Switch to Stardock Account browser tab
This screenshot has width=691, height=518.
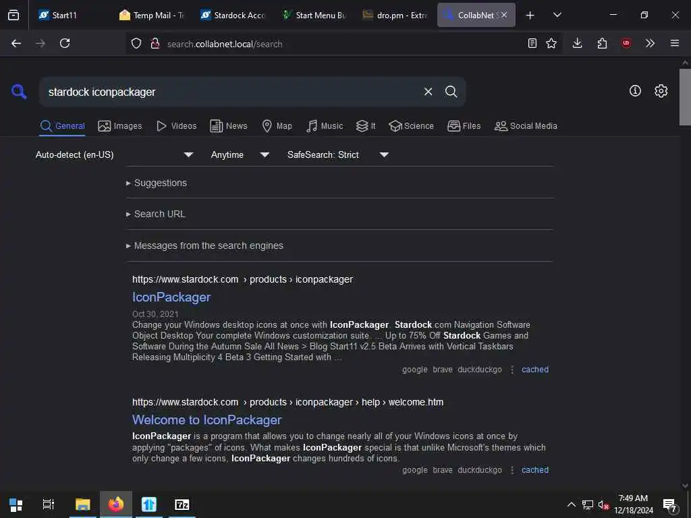point(233,15)
